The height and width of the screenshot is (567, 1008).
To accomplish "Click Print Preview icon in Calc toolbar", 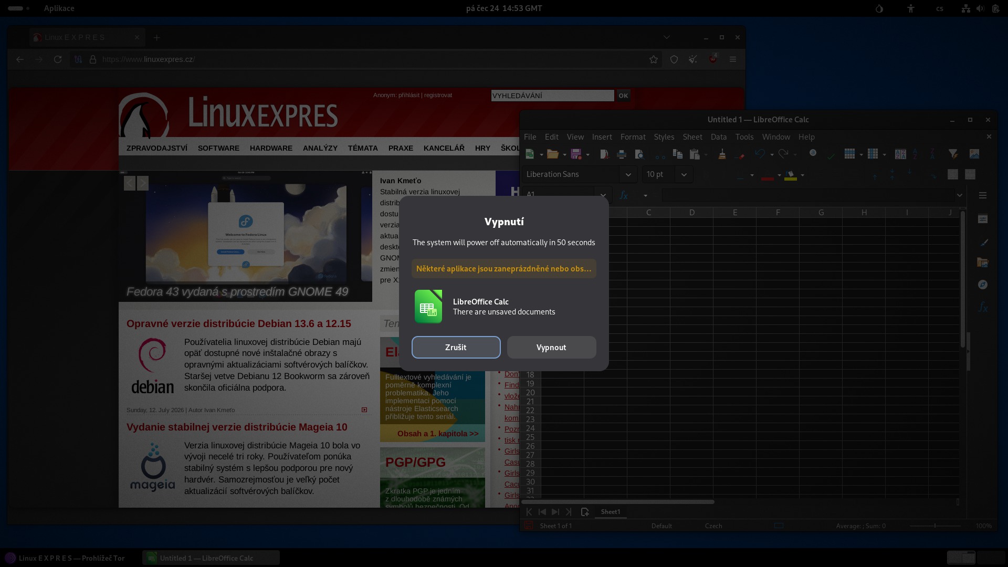I will [x=639, y=154].
